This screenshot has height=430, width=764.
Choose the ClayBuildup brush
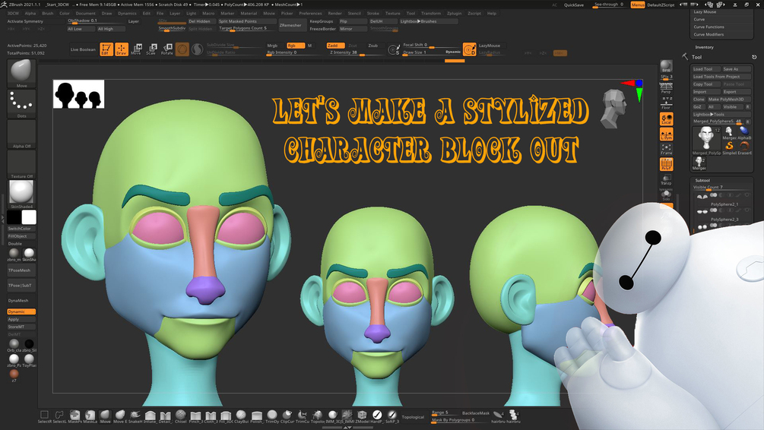241,416
